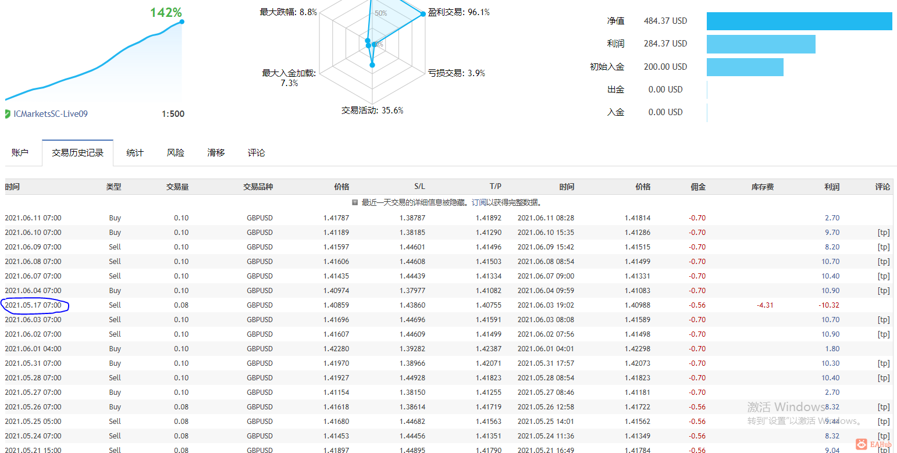Open the ICMarketsSC-Live09 server link

pyautogui.click(x=51, y=114)
